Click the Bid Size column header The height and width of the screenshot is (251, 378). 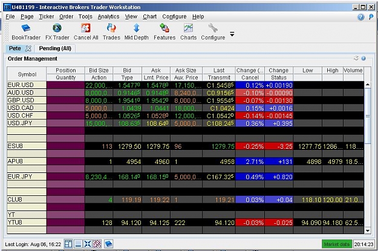99,70
